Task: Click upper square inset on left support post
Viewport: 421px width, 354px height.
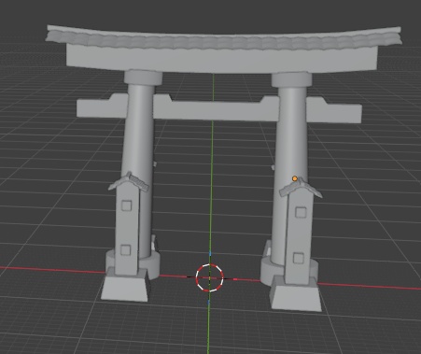Action: tap(126, 205)
